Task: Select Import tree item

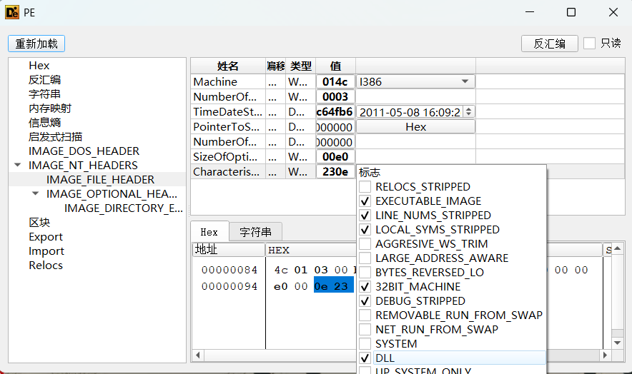Action: [x=46, y=251]
